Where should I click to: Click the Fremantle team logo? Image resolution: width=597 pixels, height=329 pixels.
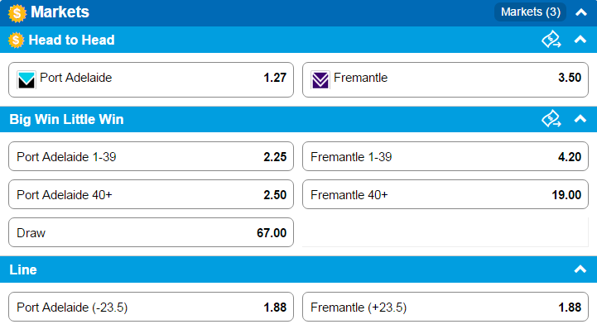[x=320, y=80]
